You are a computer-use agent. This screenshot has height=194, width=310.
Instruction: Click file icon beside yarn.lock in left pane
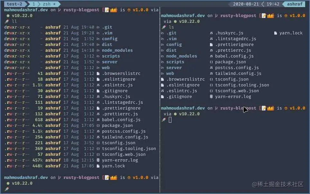98,166
